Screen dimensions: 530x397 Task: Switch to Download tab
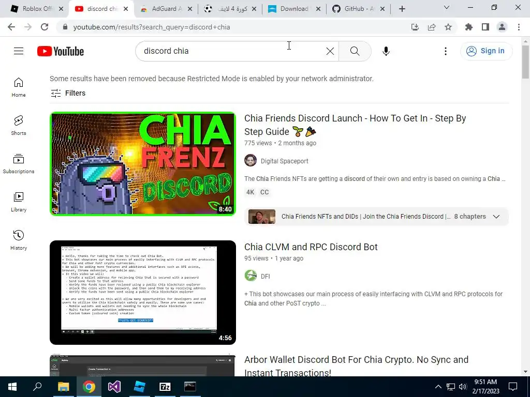pos(293,9)
